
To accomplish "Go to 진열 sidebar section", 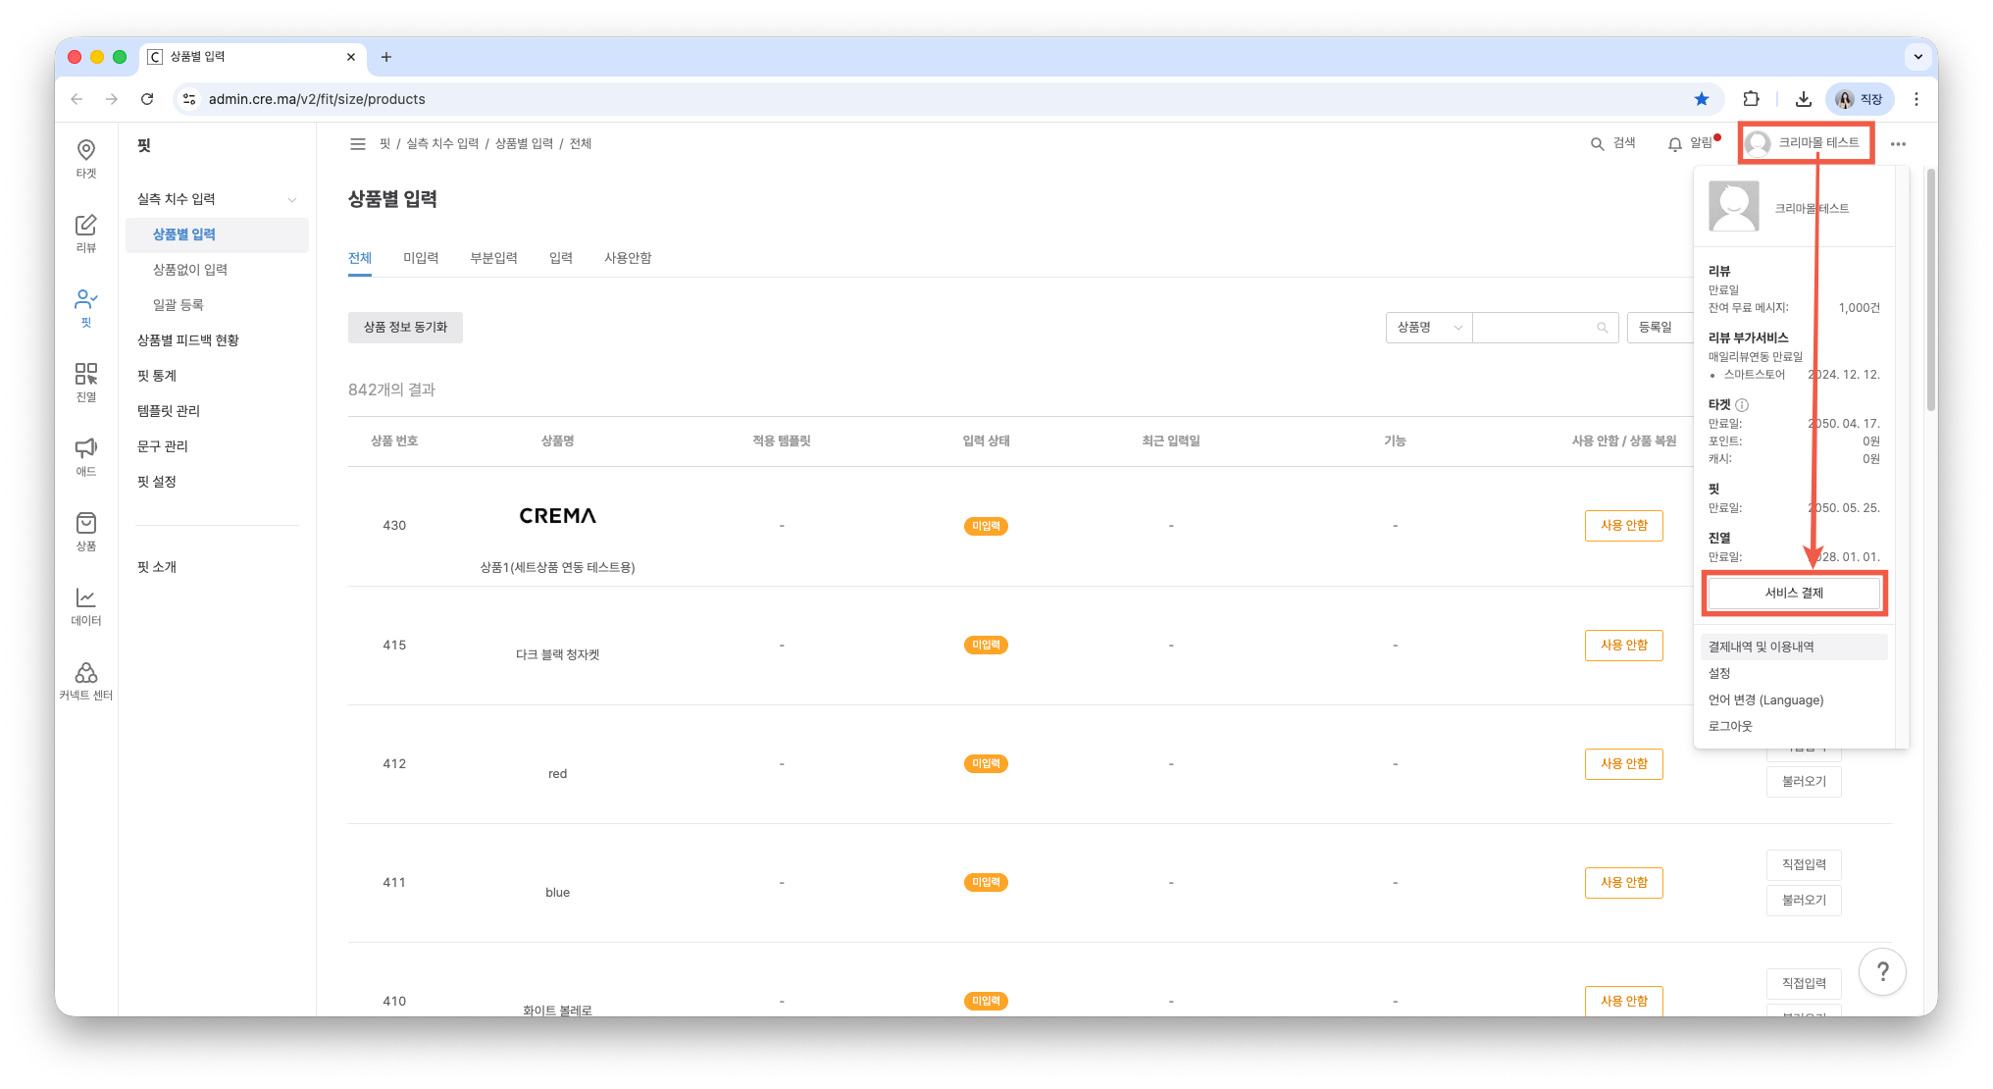I will (x=86, y=382).
